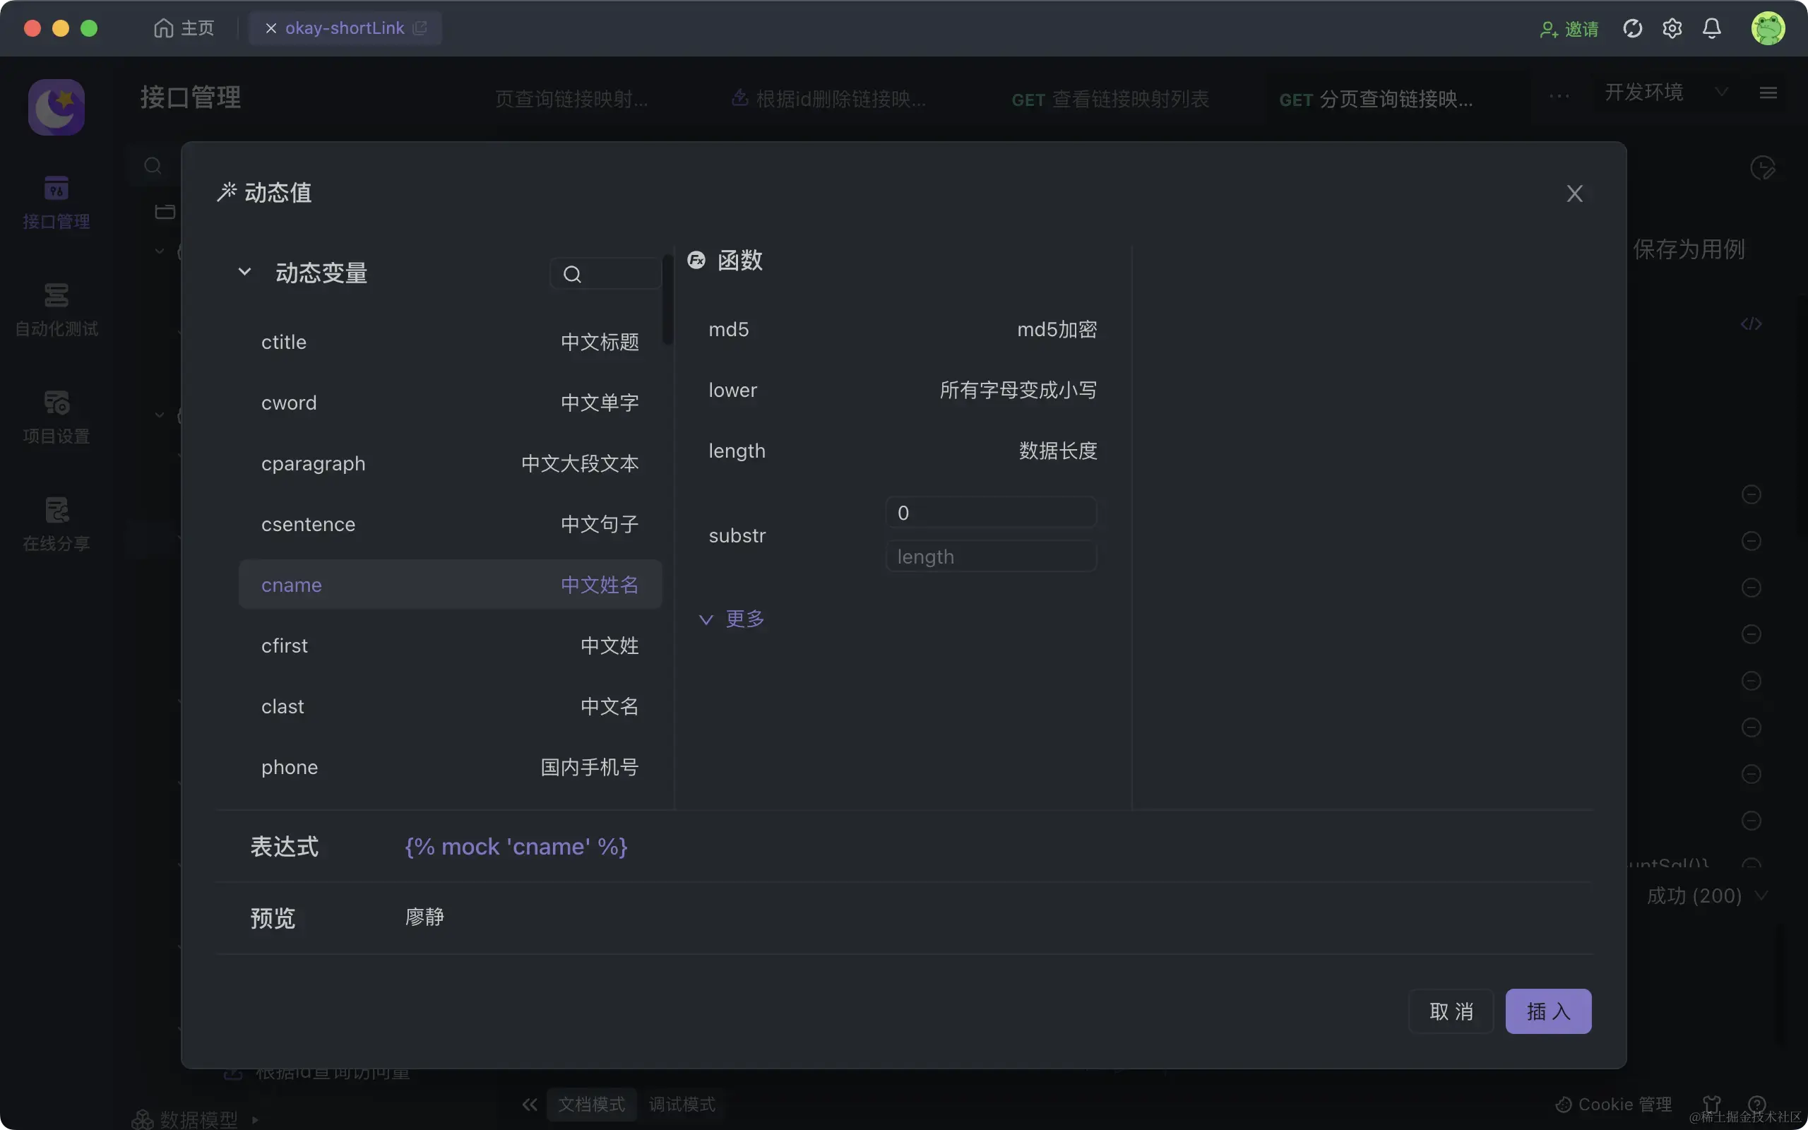Open 在线分享 in the left sidebar
Image resolution: width=1808 pixels, height=1130 pixels.
click(56, 523)
